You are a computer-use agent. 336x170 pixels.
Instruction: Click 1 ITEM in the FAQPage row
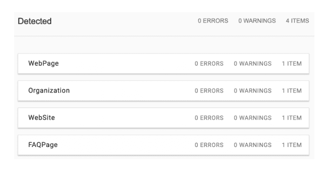click(x=292, y=145)
